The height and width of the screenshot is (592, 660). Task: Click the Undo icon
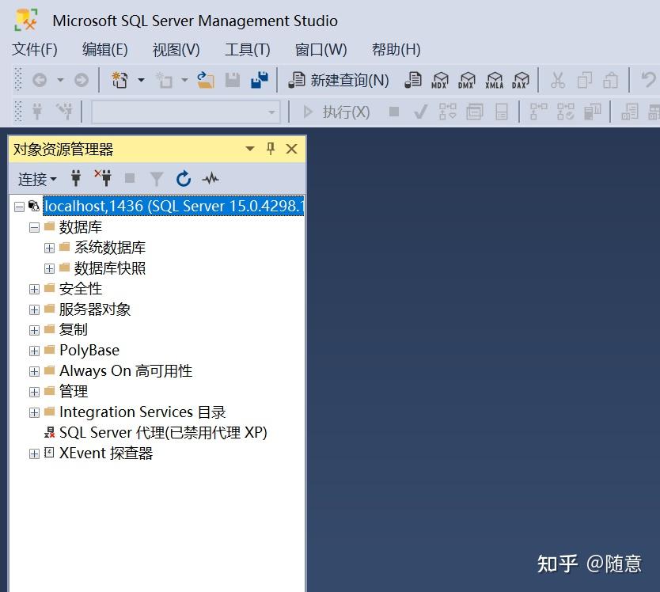point(648,80)
